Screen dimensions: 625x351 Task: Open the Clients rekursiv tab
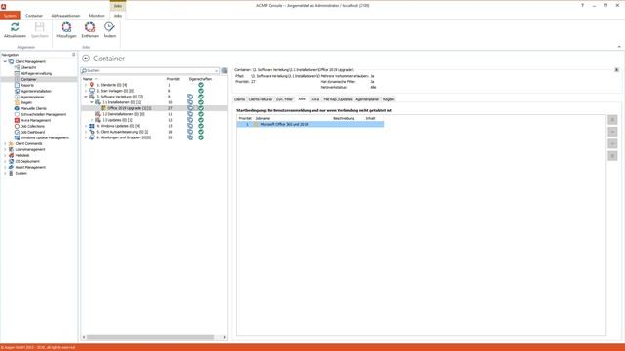261,99
